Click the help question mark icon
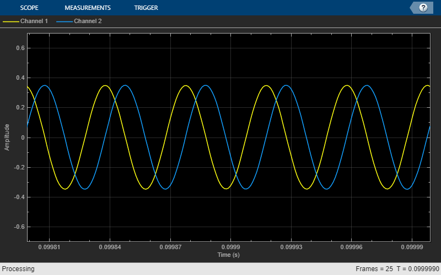This screenshot has height=275, width=441. point(423,8)
